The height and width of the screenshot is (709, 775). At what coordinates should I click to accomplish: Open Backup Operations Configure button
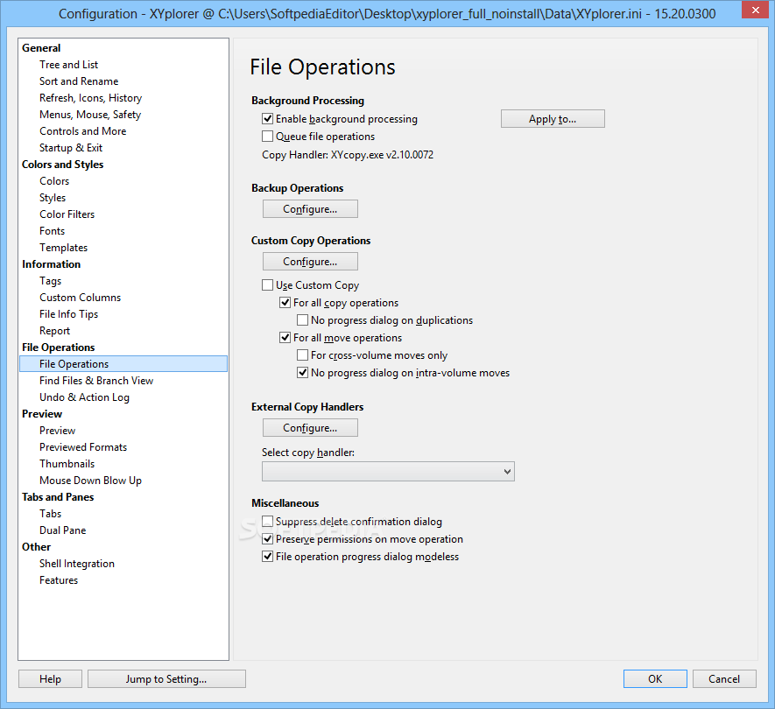[310, 209]
